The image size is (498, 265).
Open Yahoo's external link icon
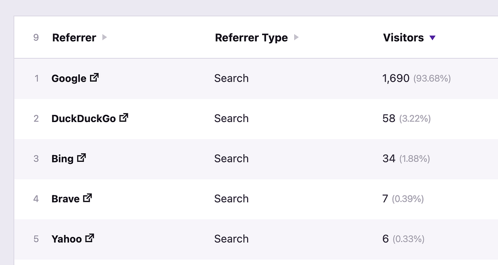(90, 238)
